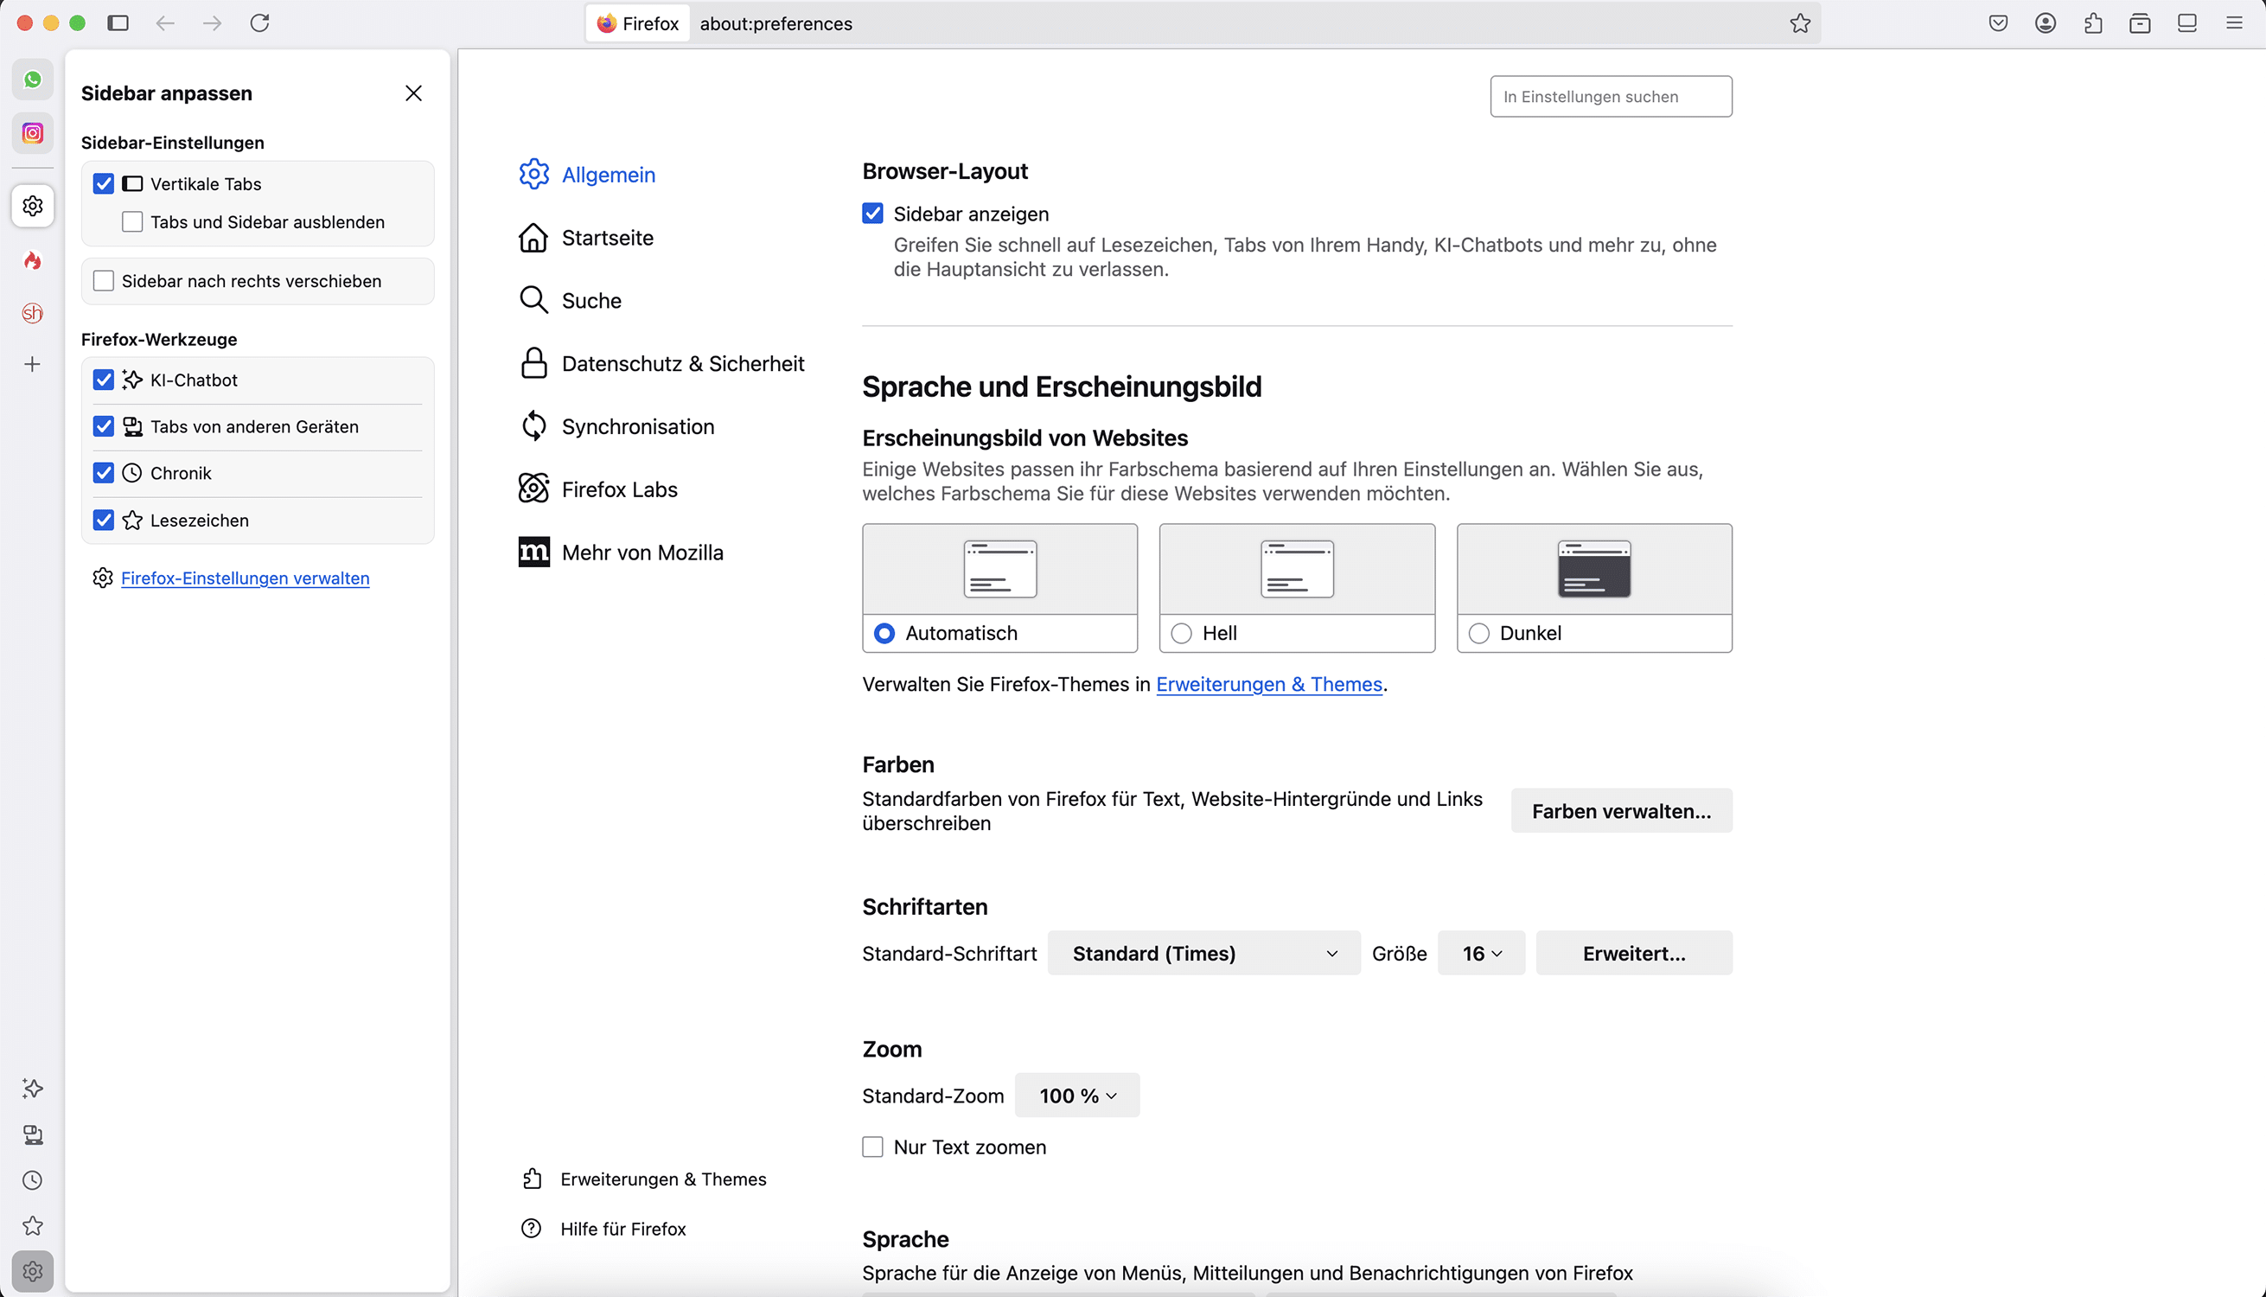Open the Chronik history sidebar icon
Image resolution: width=2266 pixels, height=1297 pixels.
pos(33,1180)
